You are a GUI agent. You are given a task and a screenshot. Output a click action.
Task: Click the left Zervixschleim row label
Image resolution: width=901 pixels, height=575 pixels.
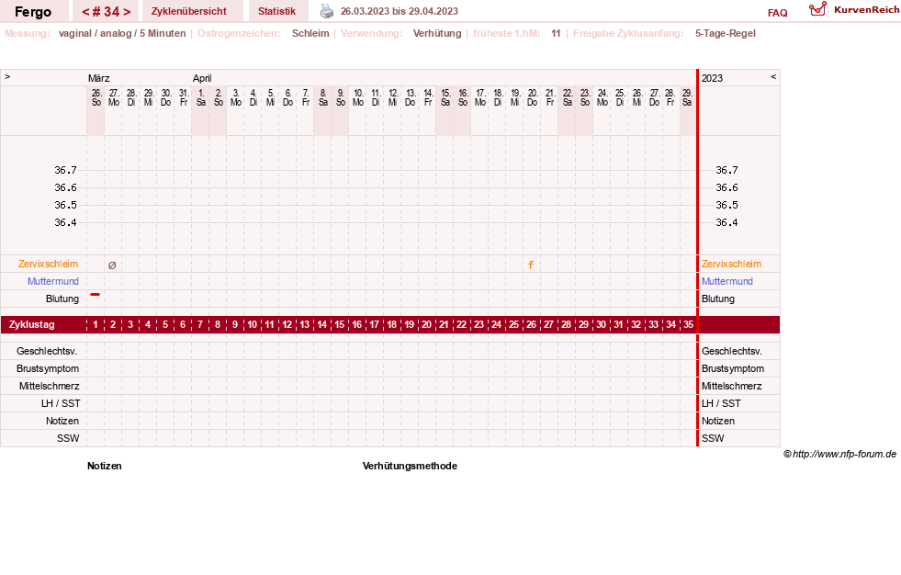pos(48,264)
